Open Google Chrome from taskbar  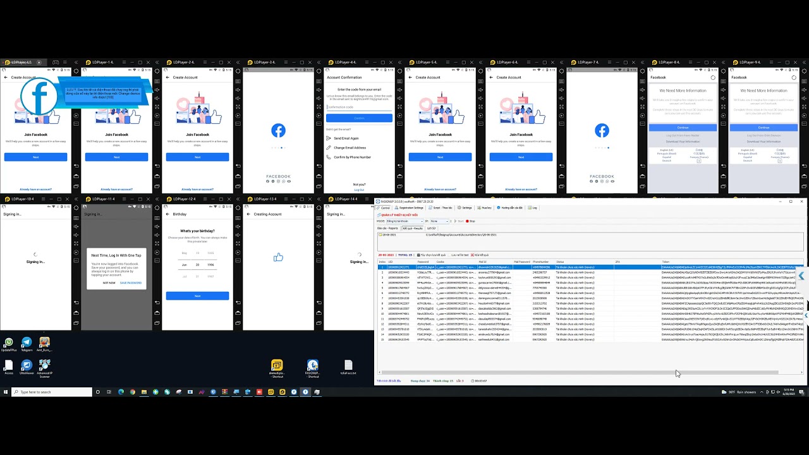click(x=132, y=392)
